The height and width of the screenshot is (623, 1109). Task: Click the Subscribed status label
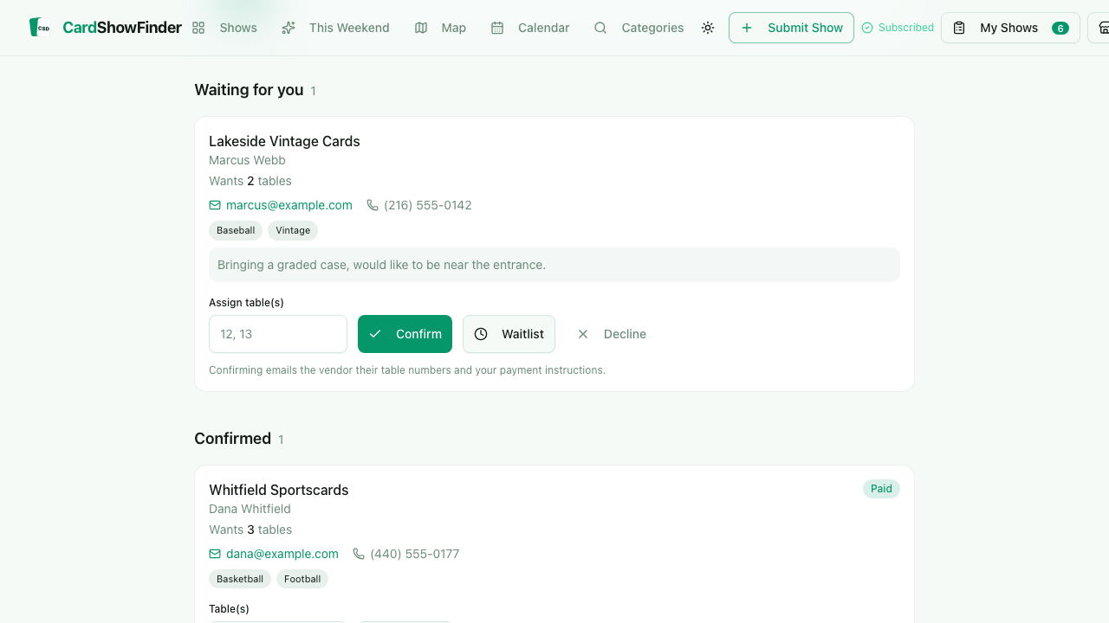click(x=905, y=28)
